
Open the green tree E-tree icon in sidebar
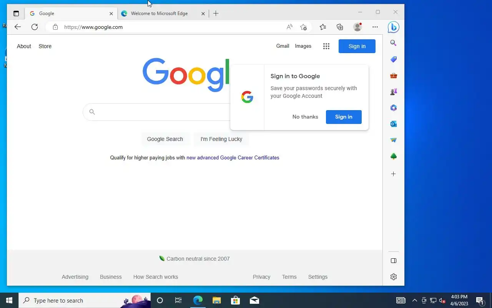click(x=393, y=156)
